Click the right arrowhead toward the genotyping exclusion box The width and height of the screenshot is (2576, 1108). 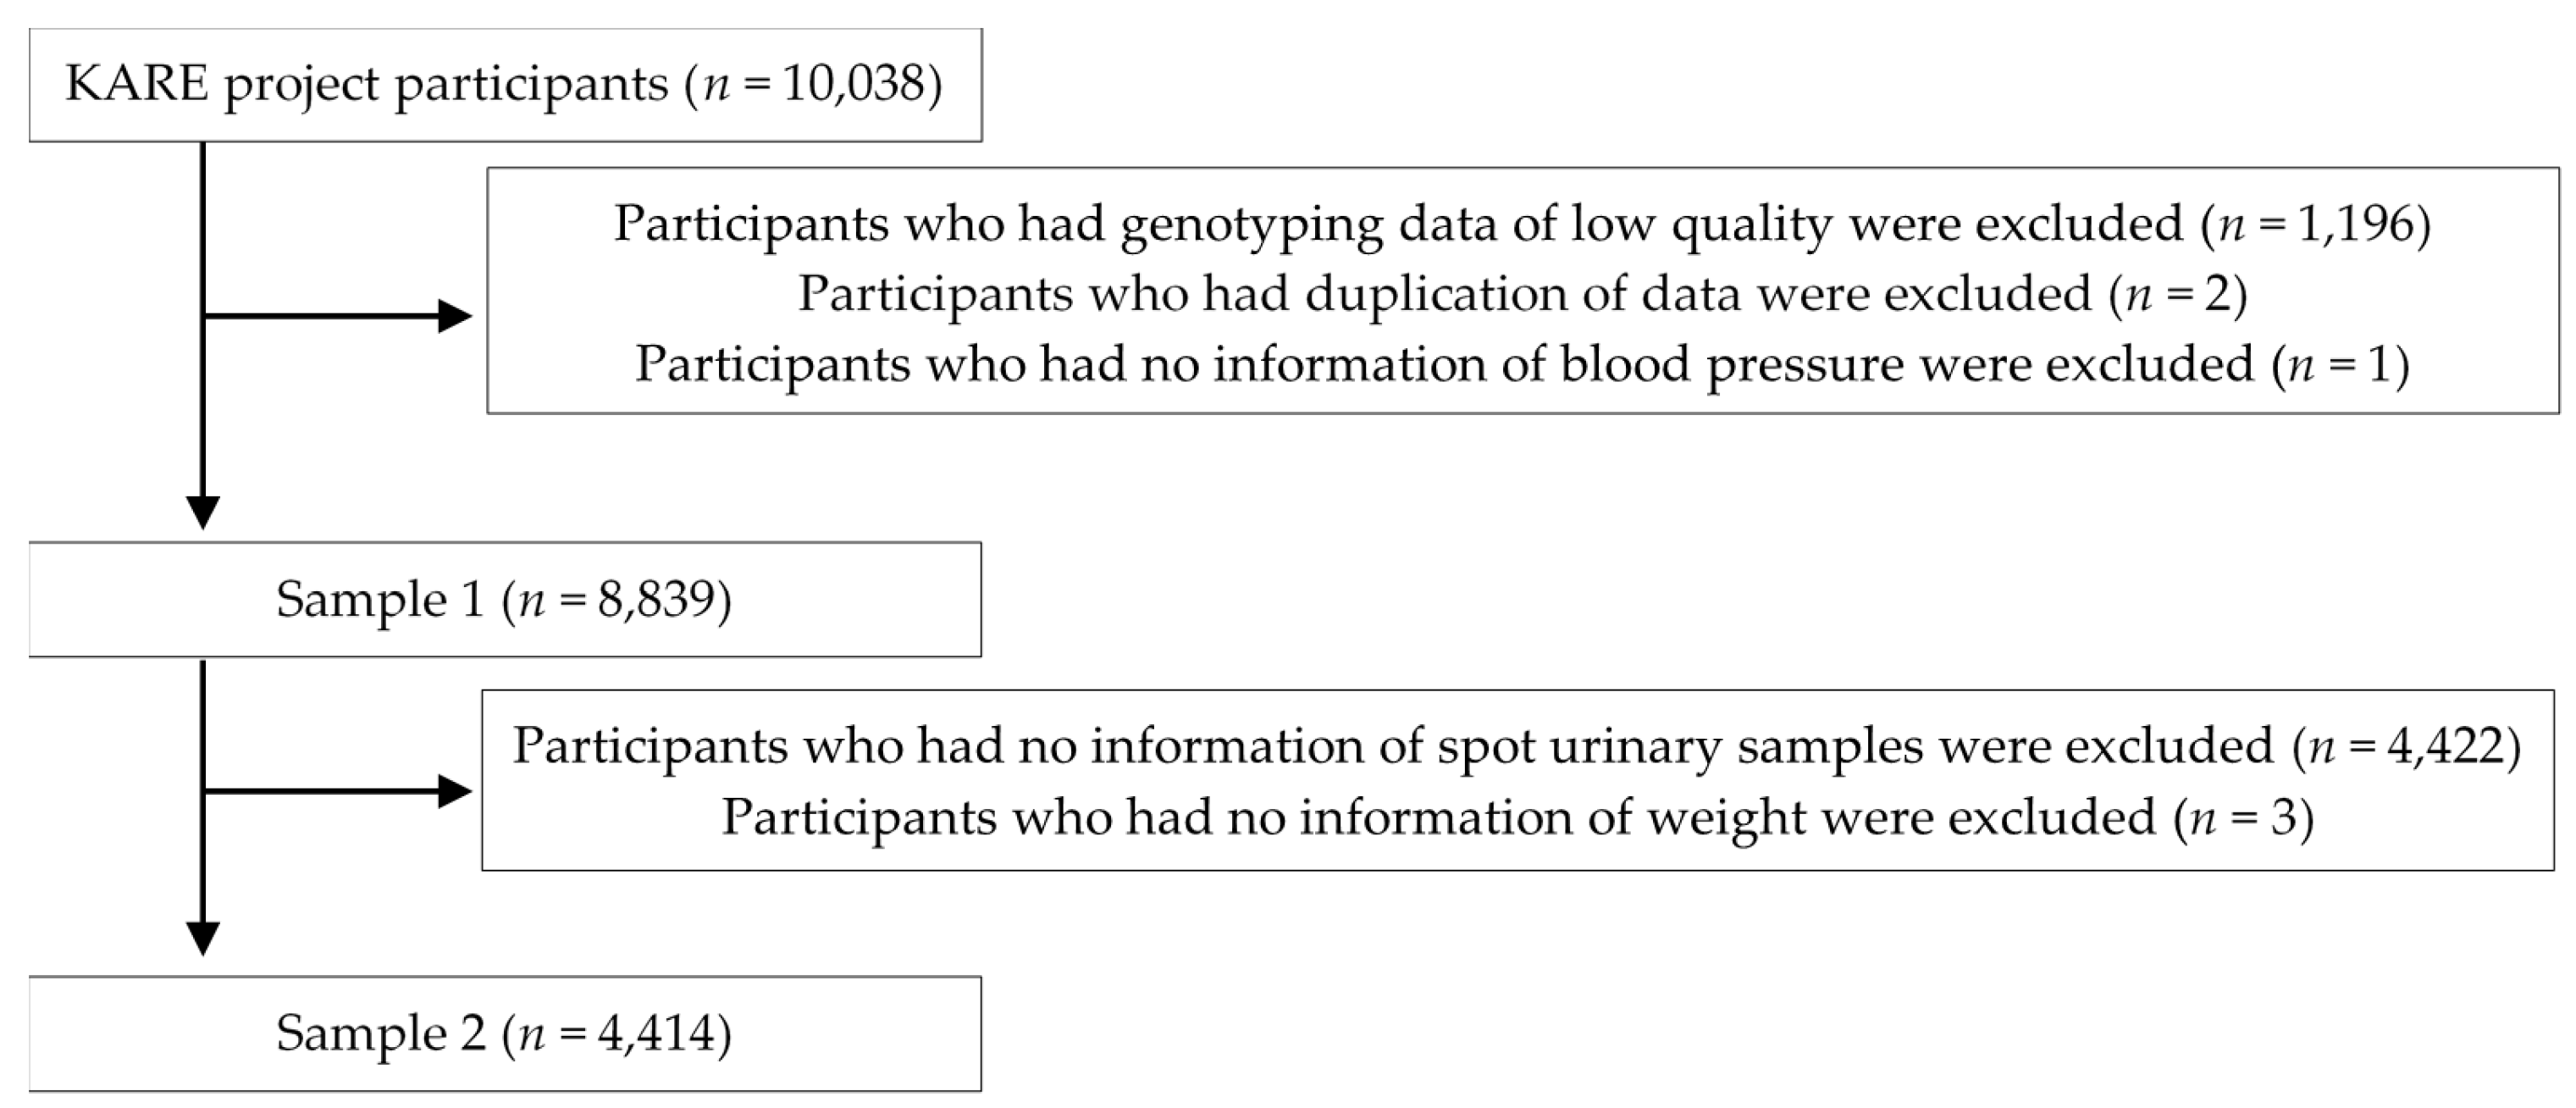coord(455,316)
